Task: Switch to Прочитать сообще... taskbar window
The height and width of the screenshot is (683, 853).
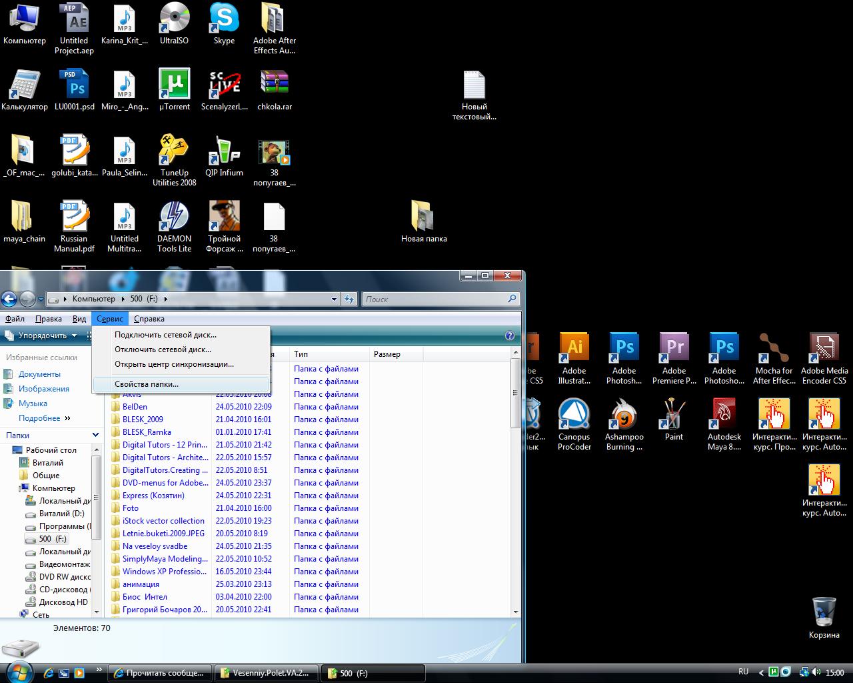Action: pos(160,673)
